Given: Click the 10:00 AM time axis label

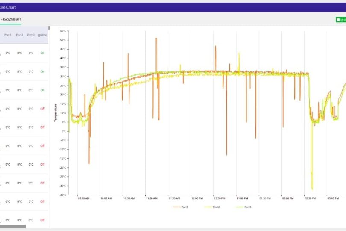Looking at the screenshot, I should point(106,198).
